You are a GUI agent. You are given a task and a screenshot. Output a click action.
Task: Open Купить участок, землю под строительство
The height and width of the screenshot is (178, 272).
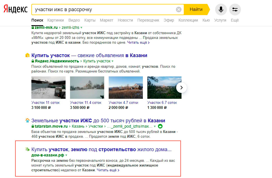point(101,149)
